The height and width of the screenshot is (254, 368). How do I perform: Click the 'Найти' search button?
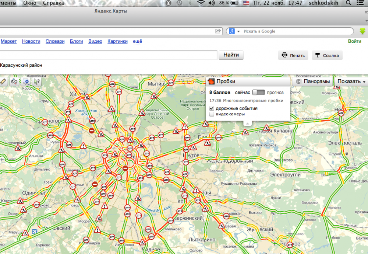coord(231,55)
